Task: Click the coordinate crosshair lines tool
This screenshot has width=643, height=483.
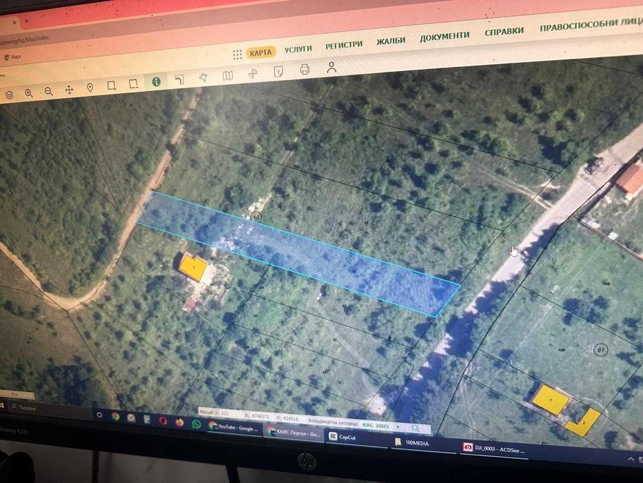Action: point(253,74)
